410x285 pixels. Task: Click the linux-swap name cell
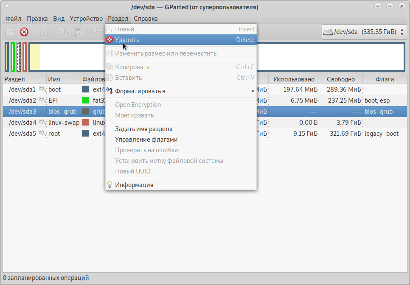point(64,122)
